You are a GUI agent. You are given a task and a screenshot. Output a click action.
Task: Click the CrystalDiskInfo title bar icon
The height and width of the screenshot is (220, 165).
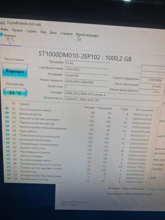click(x=3, y=22)
